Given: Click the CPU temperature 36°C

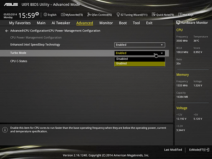Looking at the screenshot, I should click(x=196, y=41).
